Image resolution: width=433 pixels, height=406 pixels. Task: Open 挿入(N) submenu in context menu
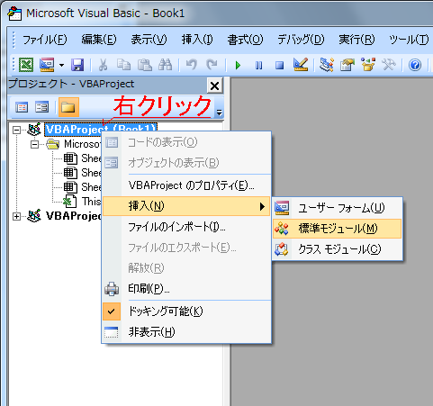(x=186, y=206)
